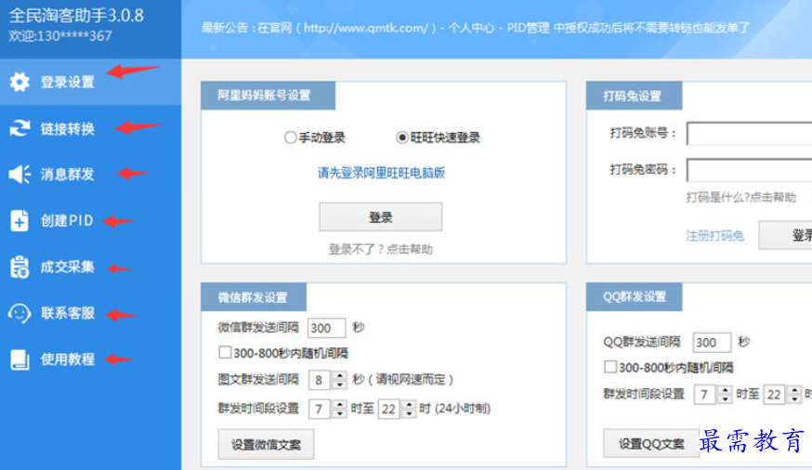
Task: Open the 创建PID menu item
Action: (91, 220)
